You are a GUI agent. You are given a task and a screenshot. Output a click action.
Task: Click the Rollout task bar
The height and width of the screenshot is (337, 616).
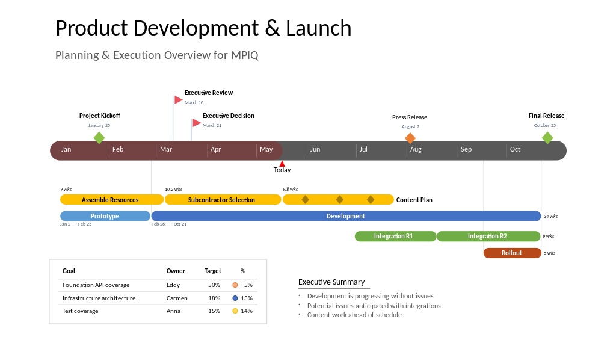[x=513, y=253]
